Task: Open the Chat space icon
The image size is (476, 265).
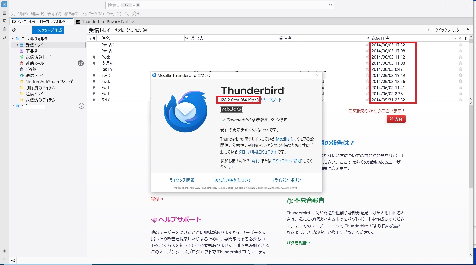Action: coord(4,38)
